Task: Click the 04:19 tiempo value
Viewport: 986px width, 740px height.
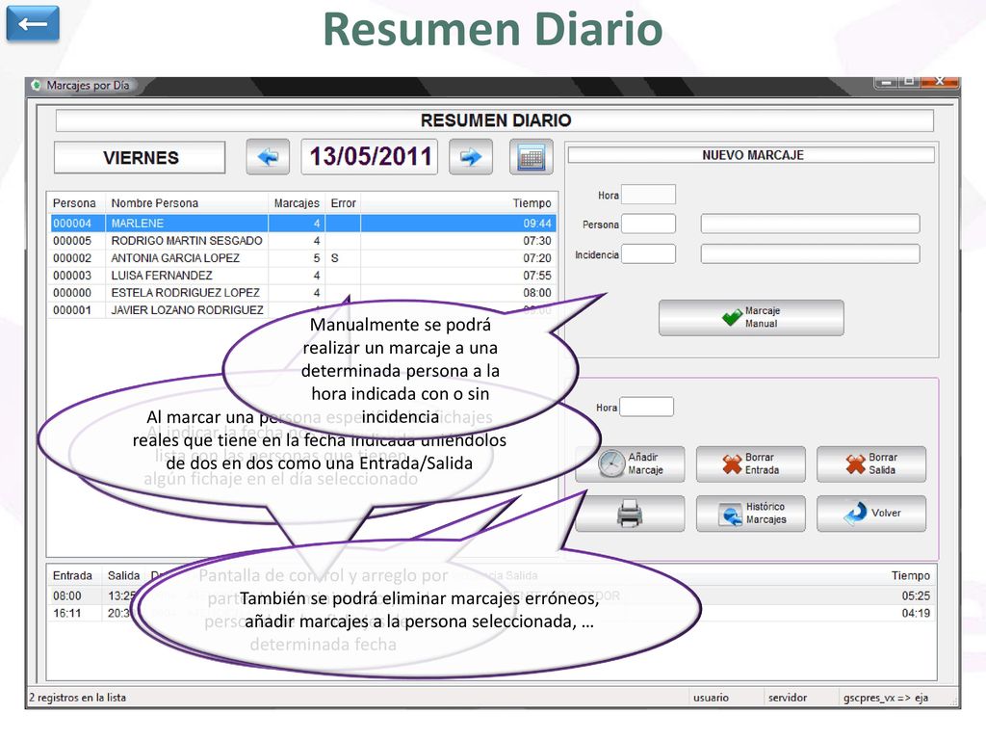Action: [916, 614]
